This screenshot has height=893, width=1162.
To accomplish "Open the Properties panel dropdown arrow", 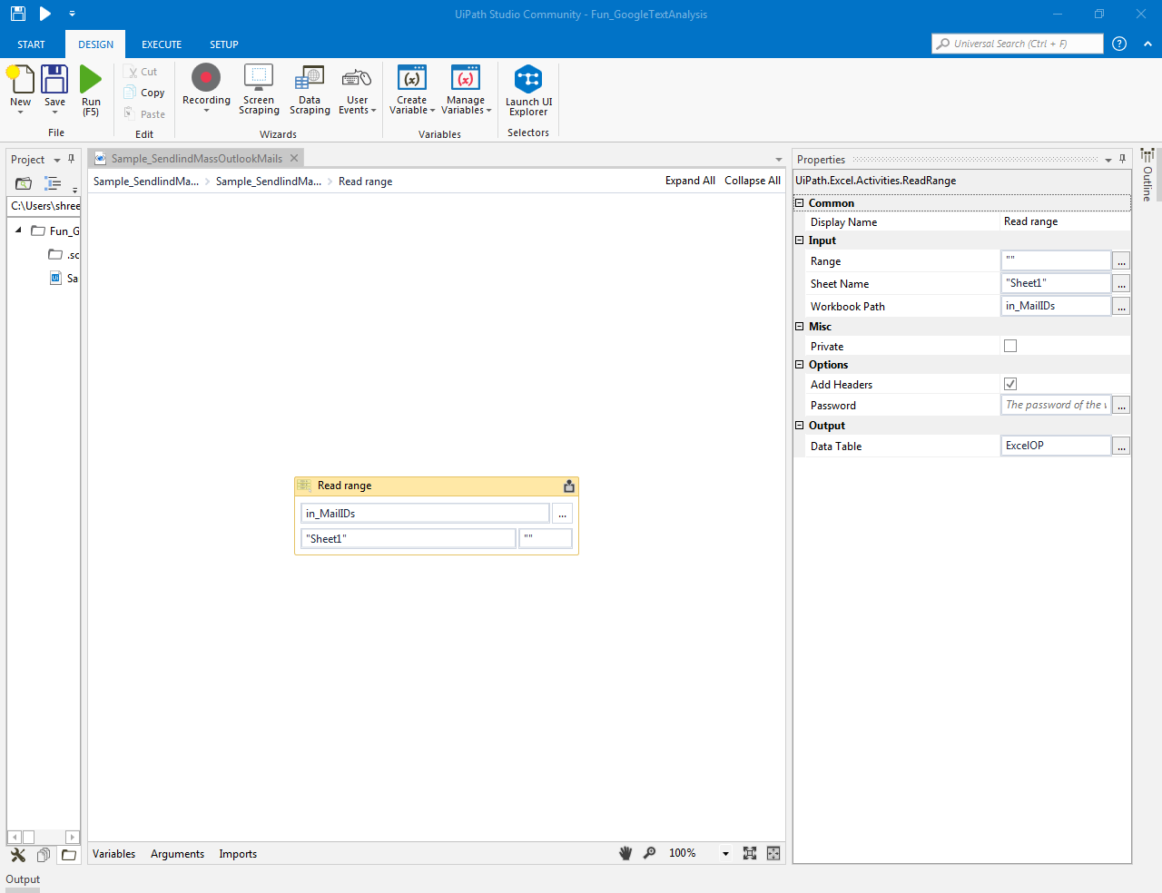I will click(1108, 161).
